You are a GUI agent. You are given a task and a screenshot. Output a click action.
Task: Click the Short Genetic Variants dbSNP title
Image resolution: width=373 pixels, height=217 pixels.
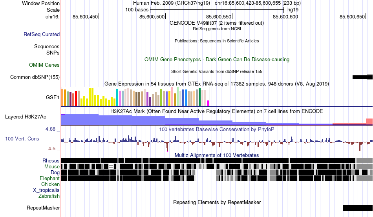click(x=217, y=71)
